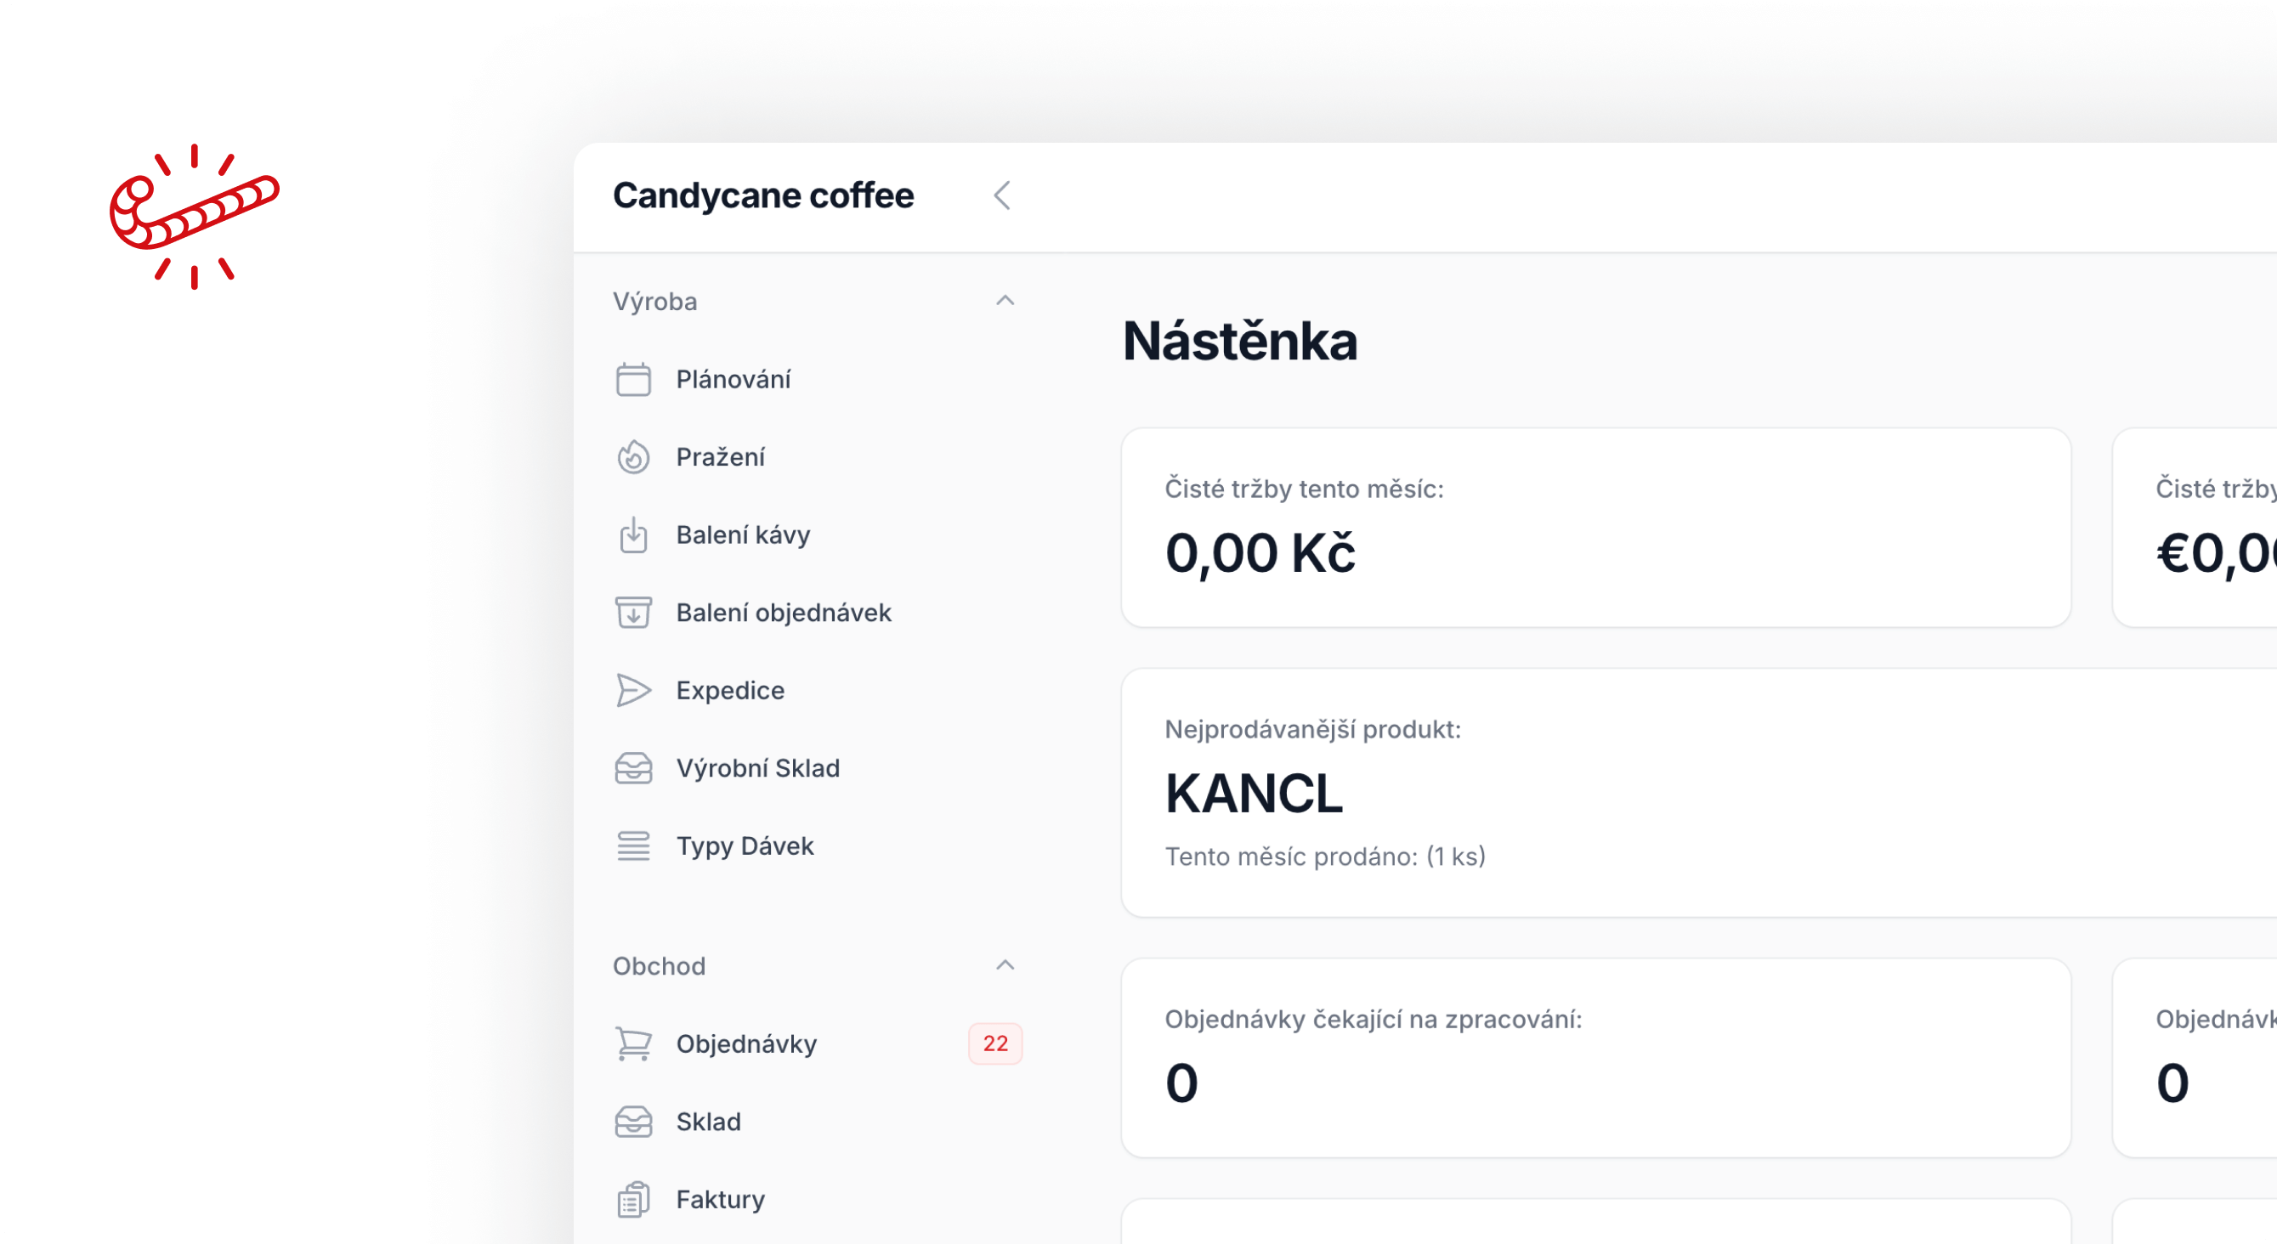Click the Faktury clipboard icon
This screenshot has height=1244, width=2277.
[633, 1200]
